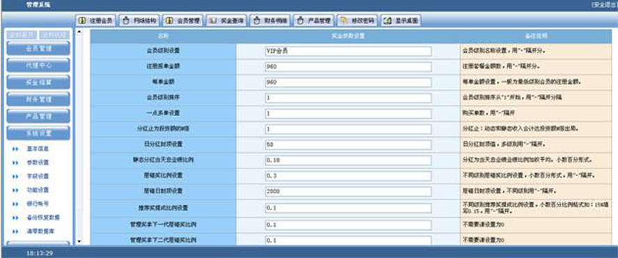Focus the 会员级别排序 input field
The image size is (618, 258).
[348, 98]
